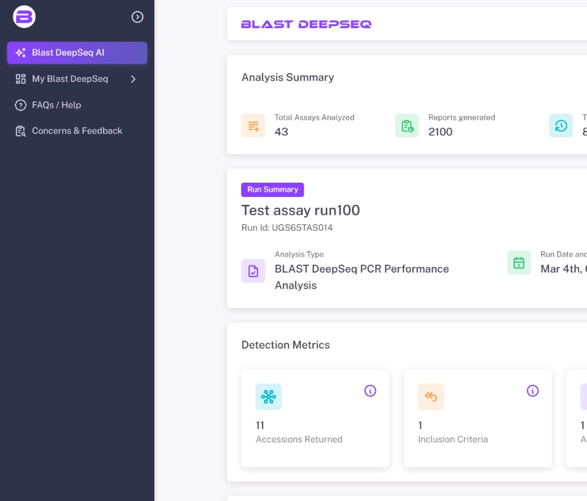Click the BLAST DEEPSEQ header logo text
587x501 pixels.
click(306, 24)
